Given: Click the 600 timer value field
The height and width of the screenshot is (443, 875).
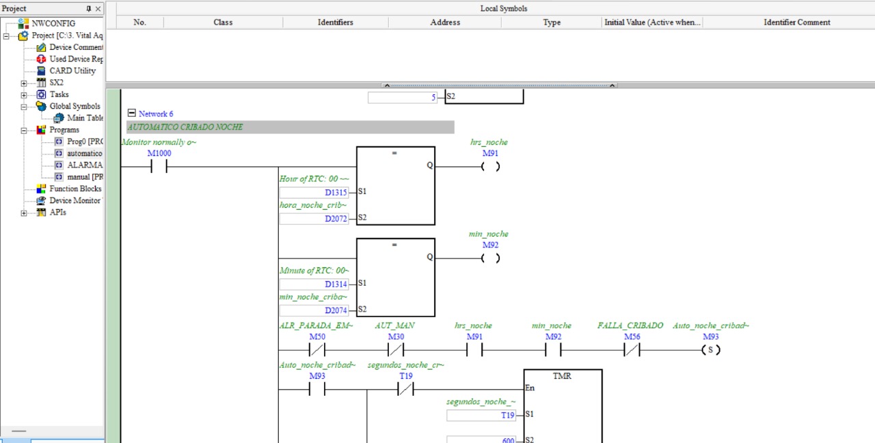Looking at the screenshot, I should click(481, 440).
